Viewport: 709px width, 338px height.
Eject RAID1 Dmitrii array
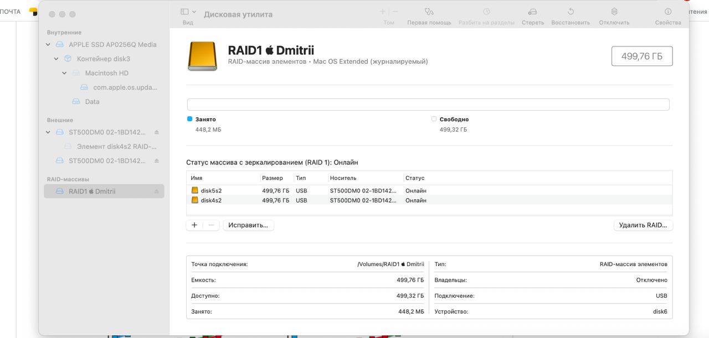click(156, 191)
